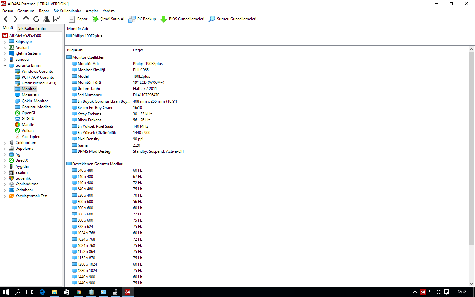
Task: Expand the DirectX tree node
Action: 5,161
